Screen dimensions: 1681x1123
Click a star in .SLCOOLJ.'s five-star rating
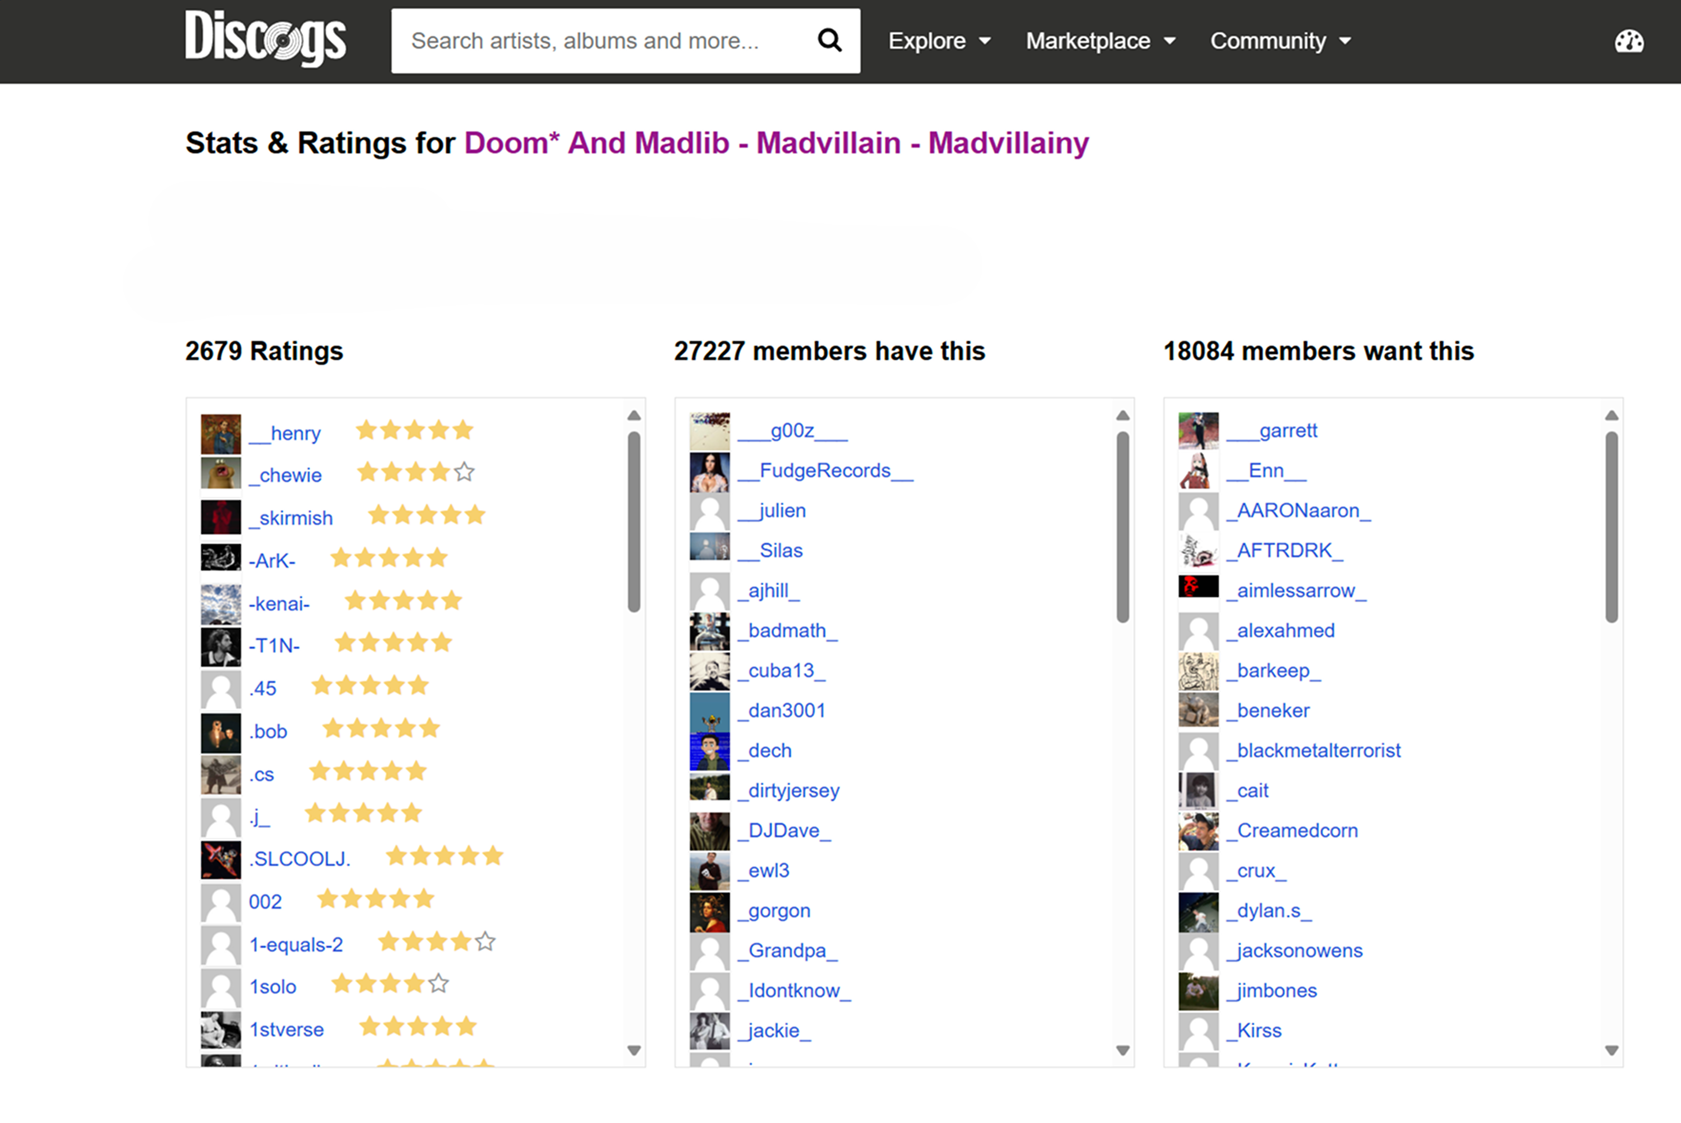point(444,855)
